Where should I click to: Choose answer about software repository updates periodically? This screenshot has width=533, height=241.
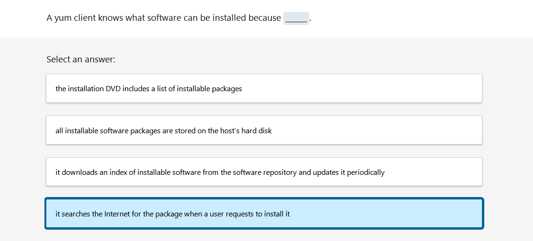click(x=264, y=172)
